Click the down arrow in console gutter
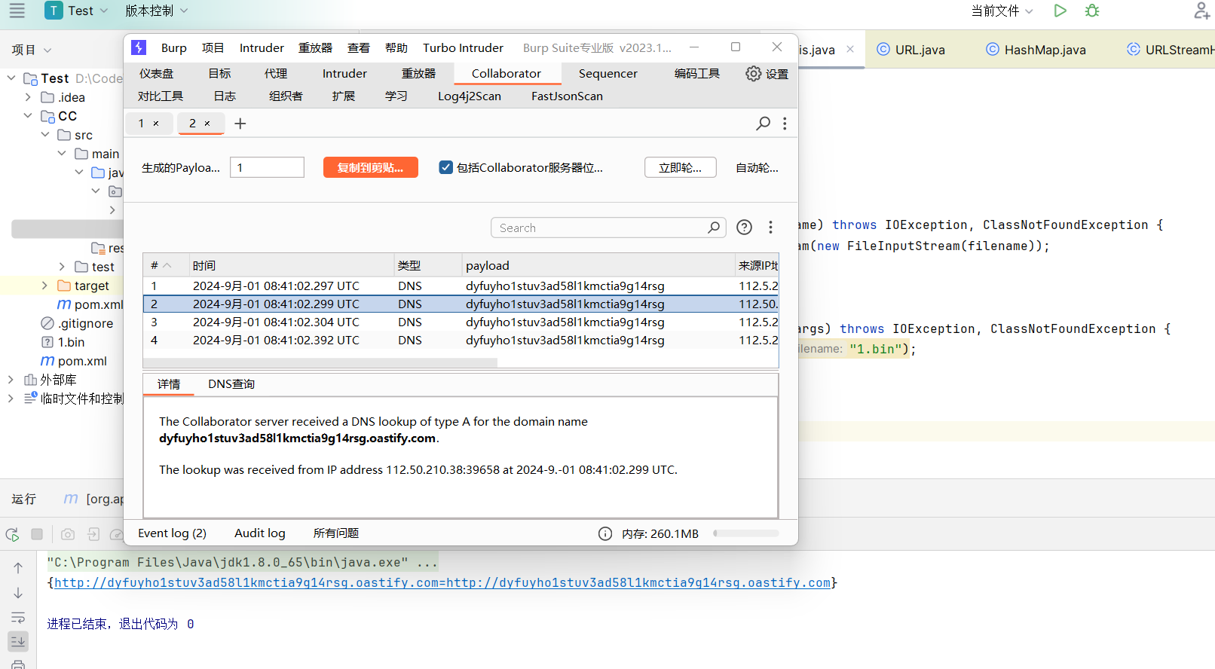 click(18, 593)
